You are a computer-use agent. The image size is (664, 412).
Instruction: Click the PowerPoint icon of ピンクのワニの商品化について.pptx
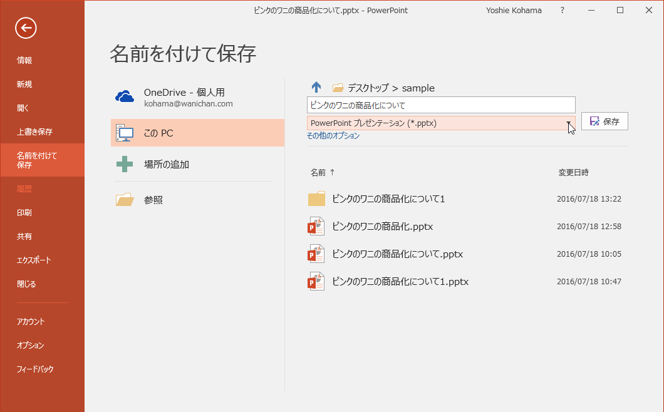pyautogui.click(x=316, y=254)
